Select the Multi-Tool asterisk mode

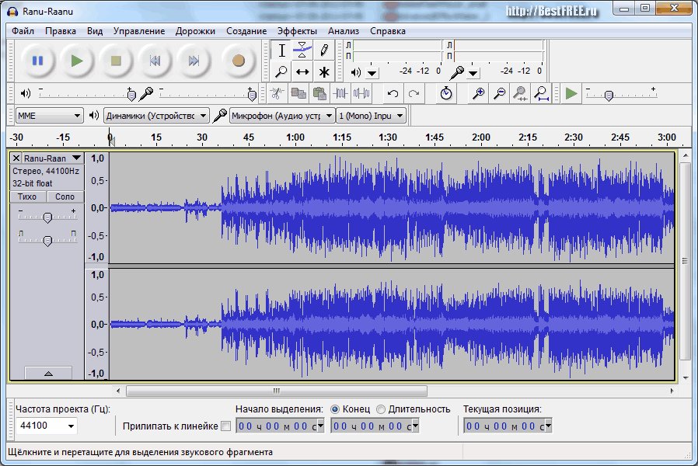coord(323,71)
